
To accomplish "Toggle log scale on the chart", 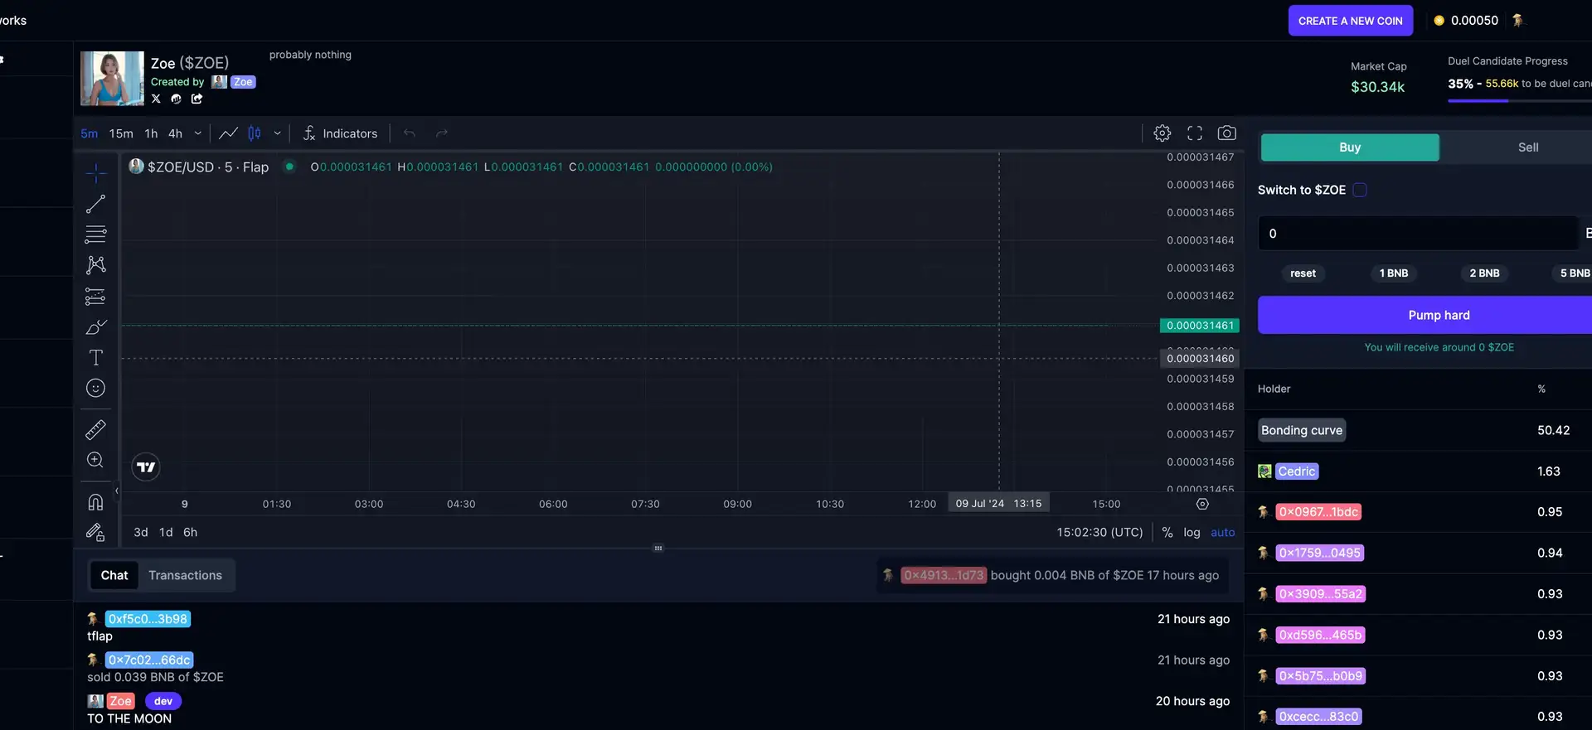I will coord(1191,533).
